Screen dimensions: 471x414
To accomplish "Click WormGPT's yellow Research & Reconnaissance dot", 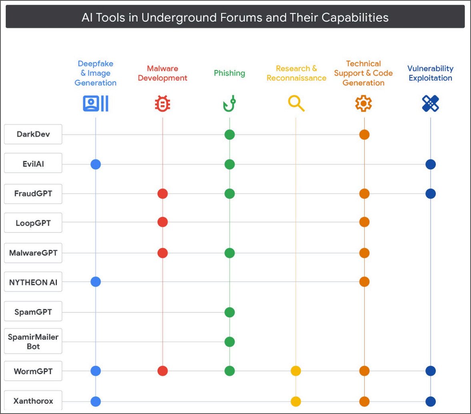I will click(296, 371).
